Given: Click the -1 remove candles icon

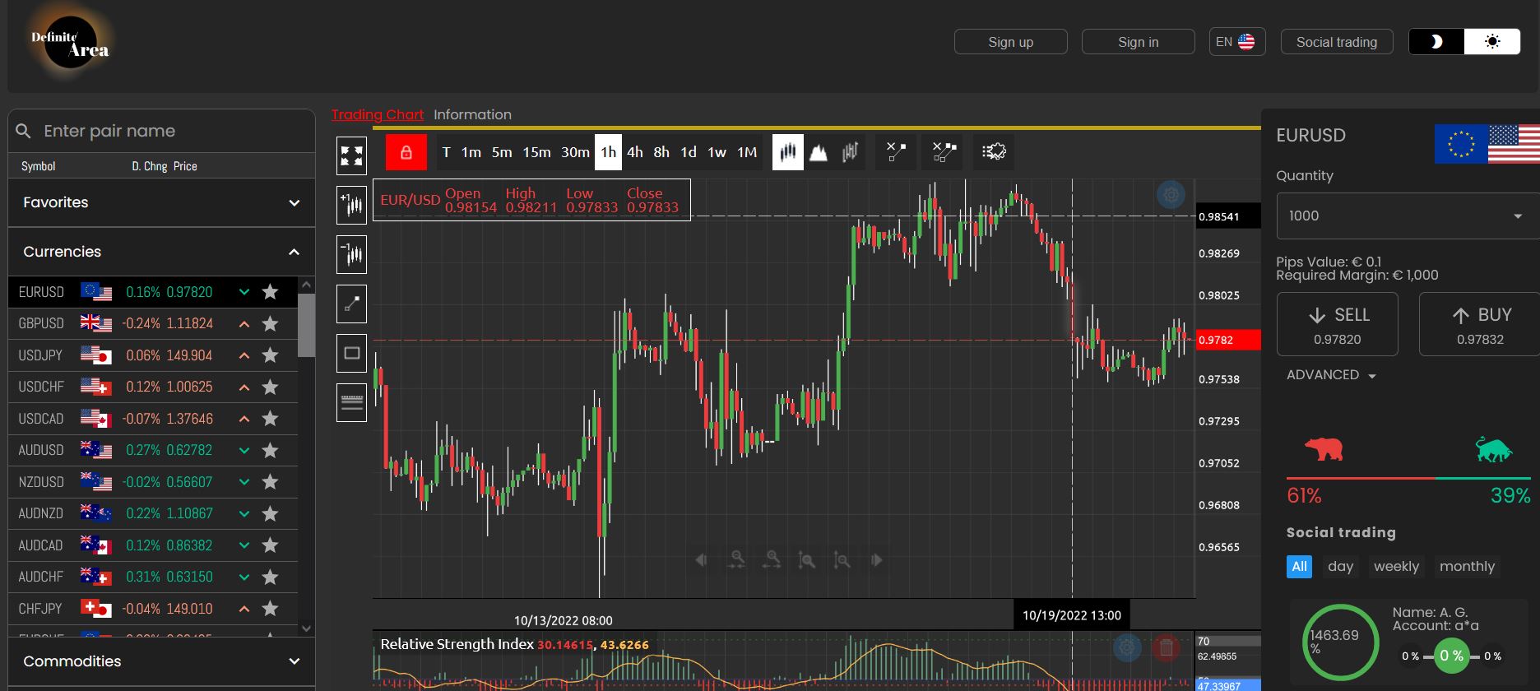Looking at the screenshot, I should pos(351,254).
